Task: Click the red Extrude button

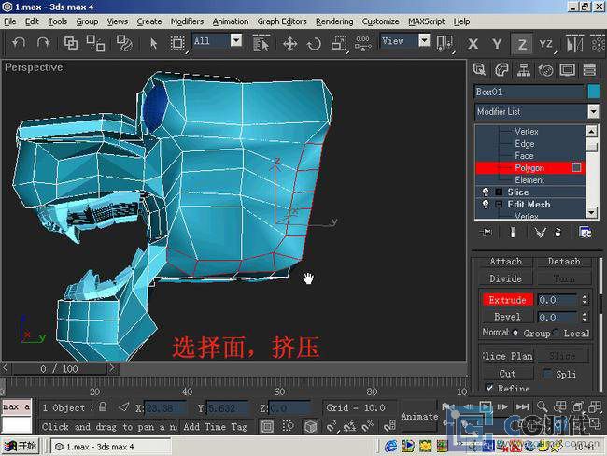Action: pos(507,299)
